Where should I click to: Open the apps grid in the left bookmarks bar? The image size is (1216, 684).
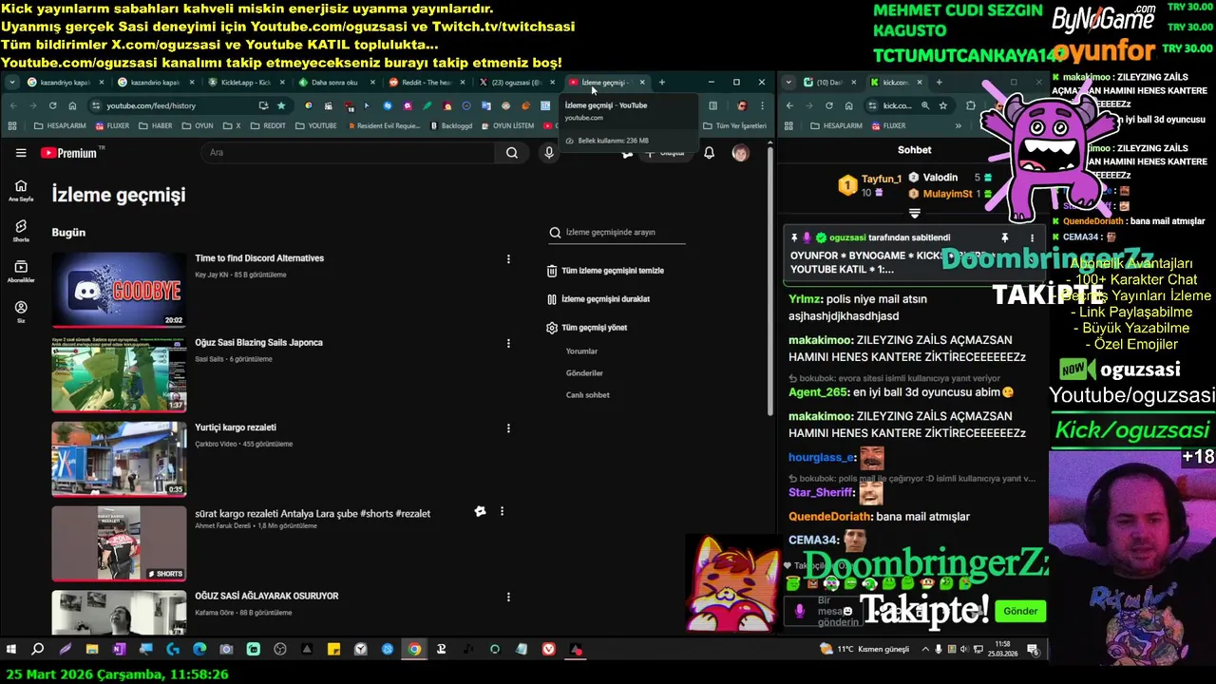click(12, 125)
